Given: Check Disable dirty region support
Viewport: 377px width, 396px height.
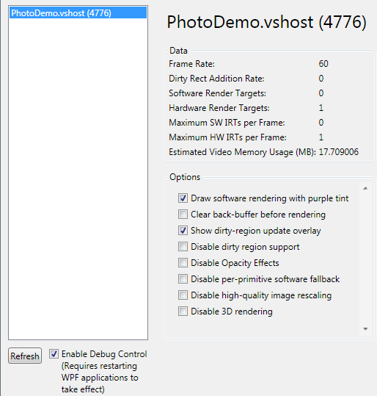Looking at the screenshot, I should [183, 247].
